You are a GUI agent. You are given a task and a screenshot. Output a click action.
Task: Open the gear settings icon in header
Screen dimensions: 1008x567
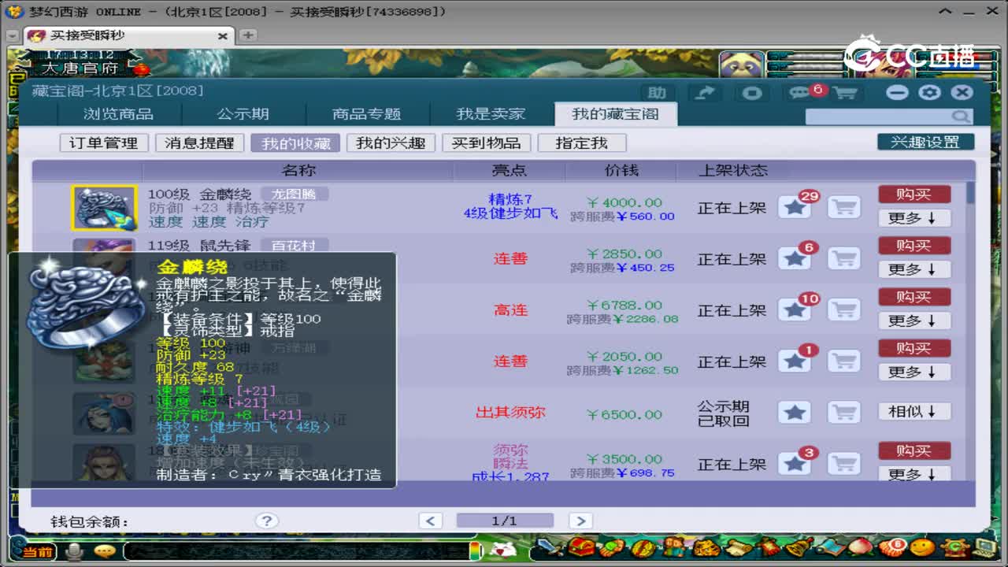(x=930, y=92)
